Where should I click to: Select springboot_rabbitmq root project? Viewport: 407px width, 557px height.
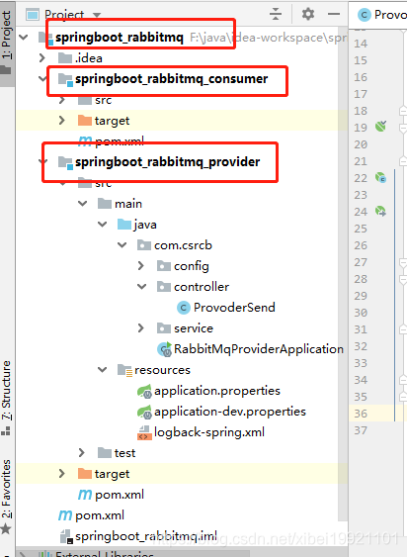120,38
